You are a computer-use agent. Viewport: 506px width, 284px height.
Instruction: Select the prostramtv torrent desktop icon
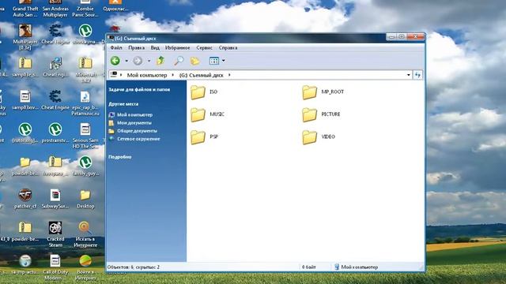pos(55,133)
